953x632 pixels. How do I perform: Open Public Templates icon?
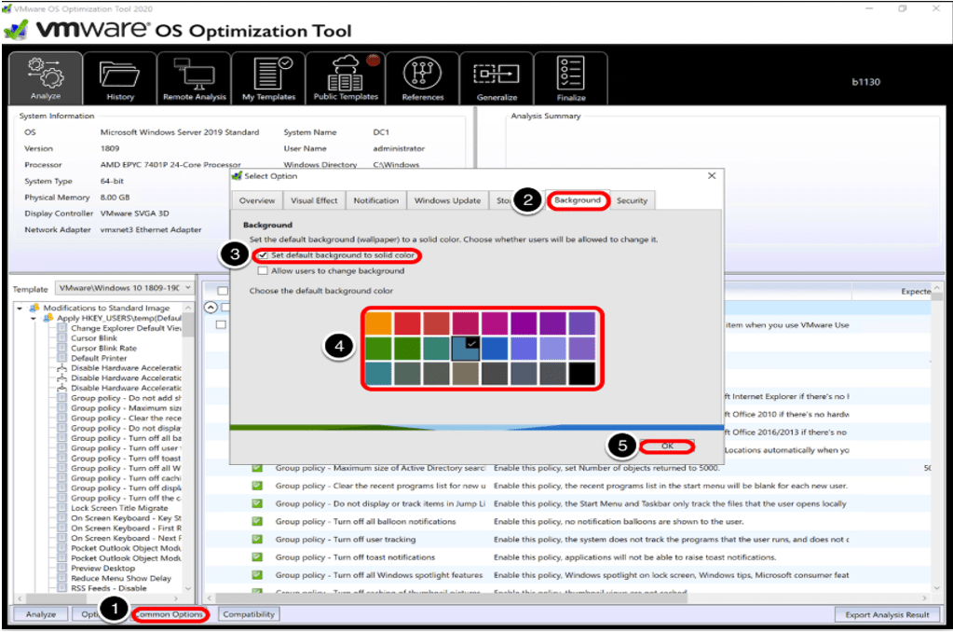click(x=346, y=78)
